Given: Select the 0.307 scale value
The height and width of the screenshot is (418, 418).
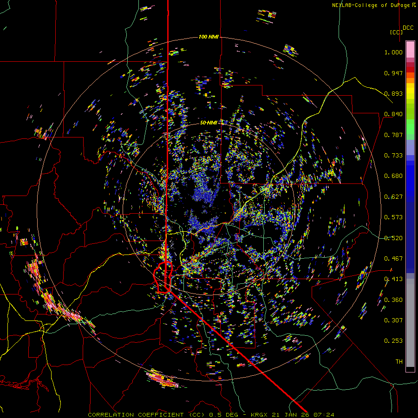Looking at the screenshot, I should pyautogui.click(x=393, y=320).
